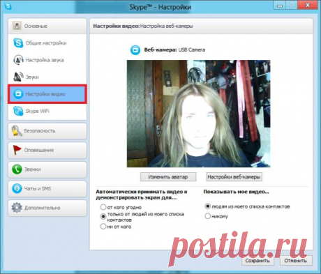Open the Основные settings section

[x=47, y=26]
